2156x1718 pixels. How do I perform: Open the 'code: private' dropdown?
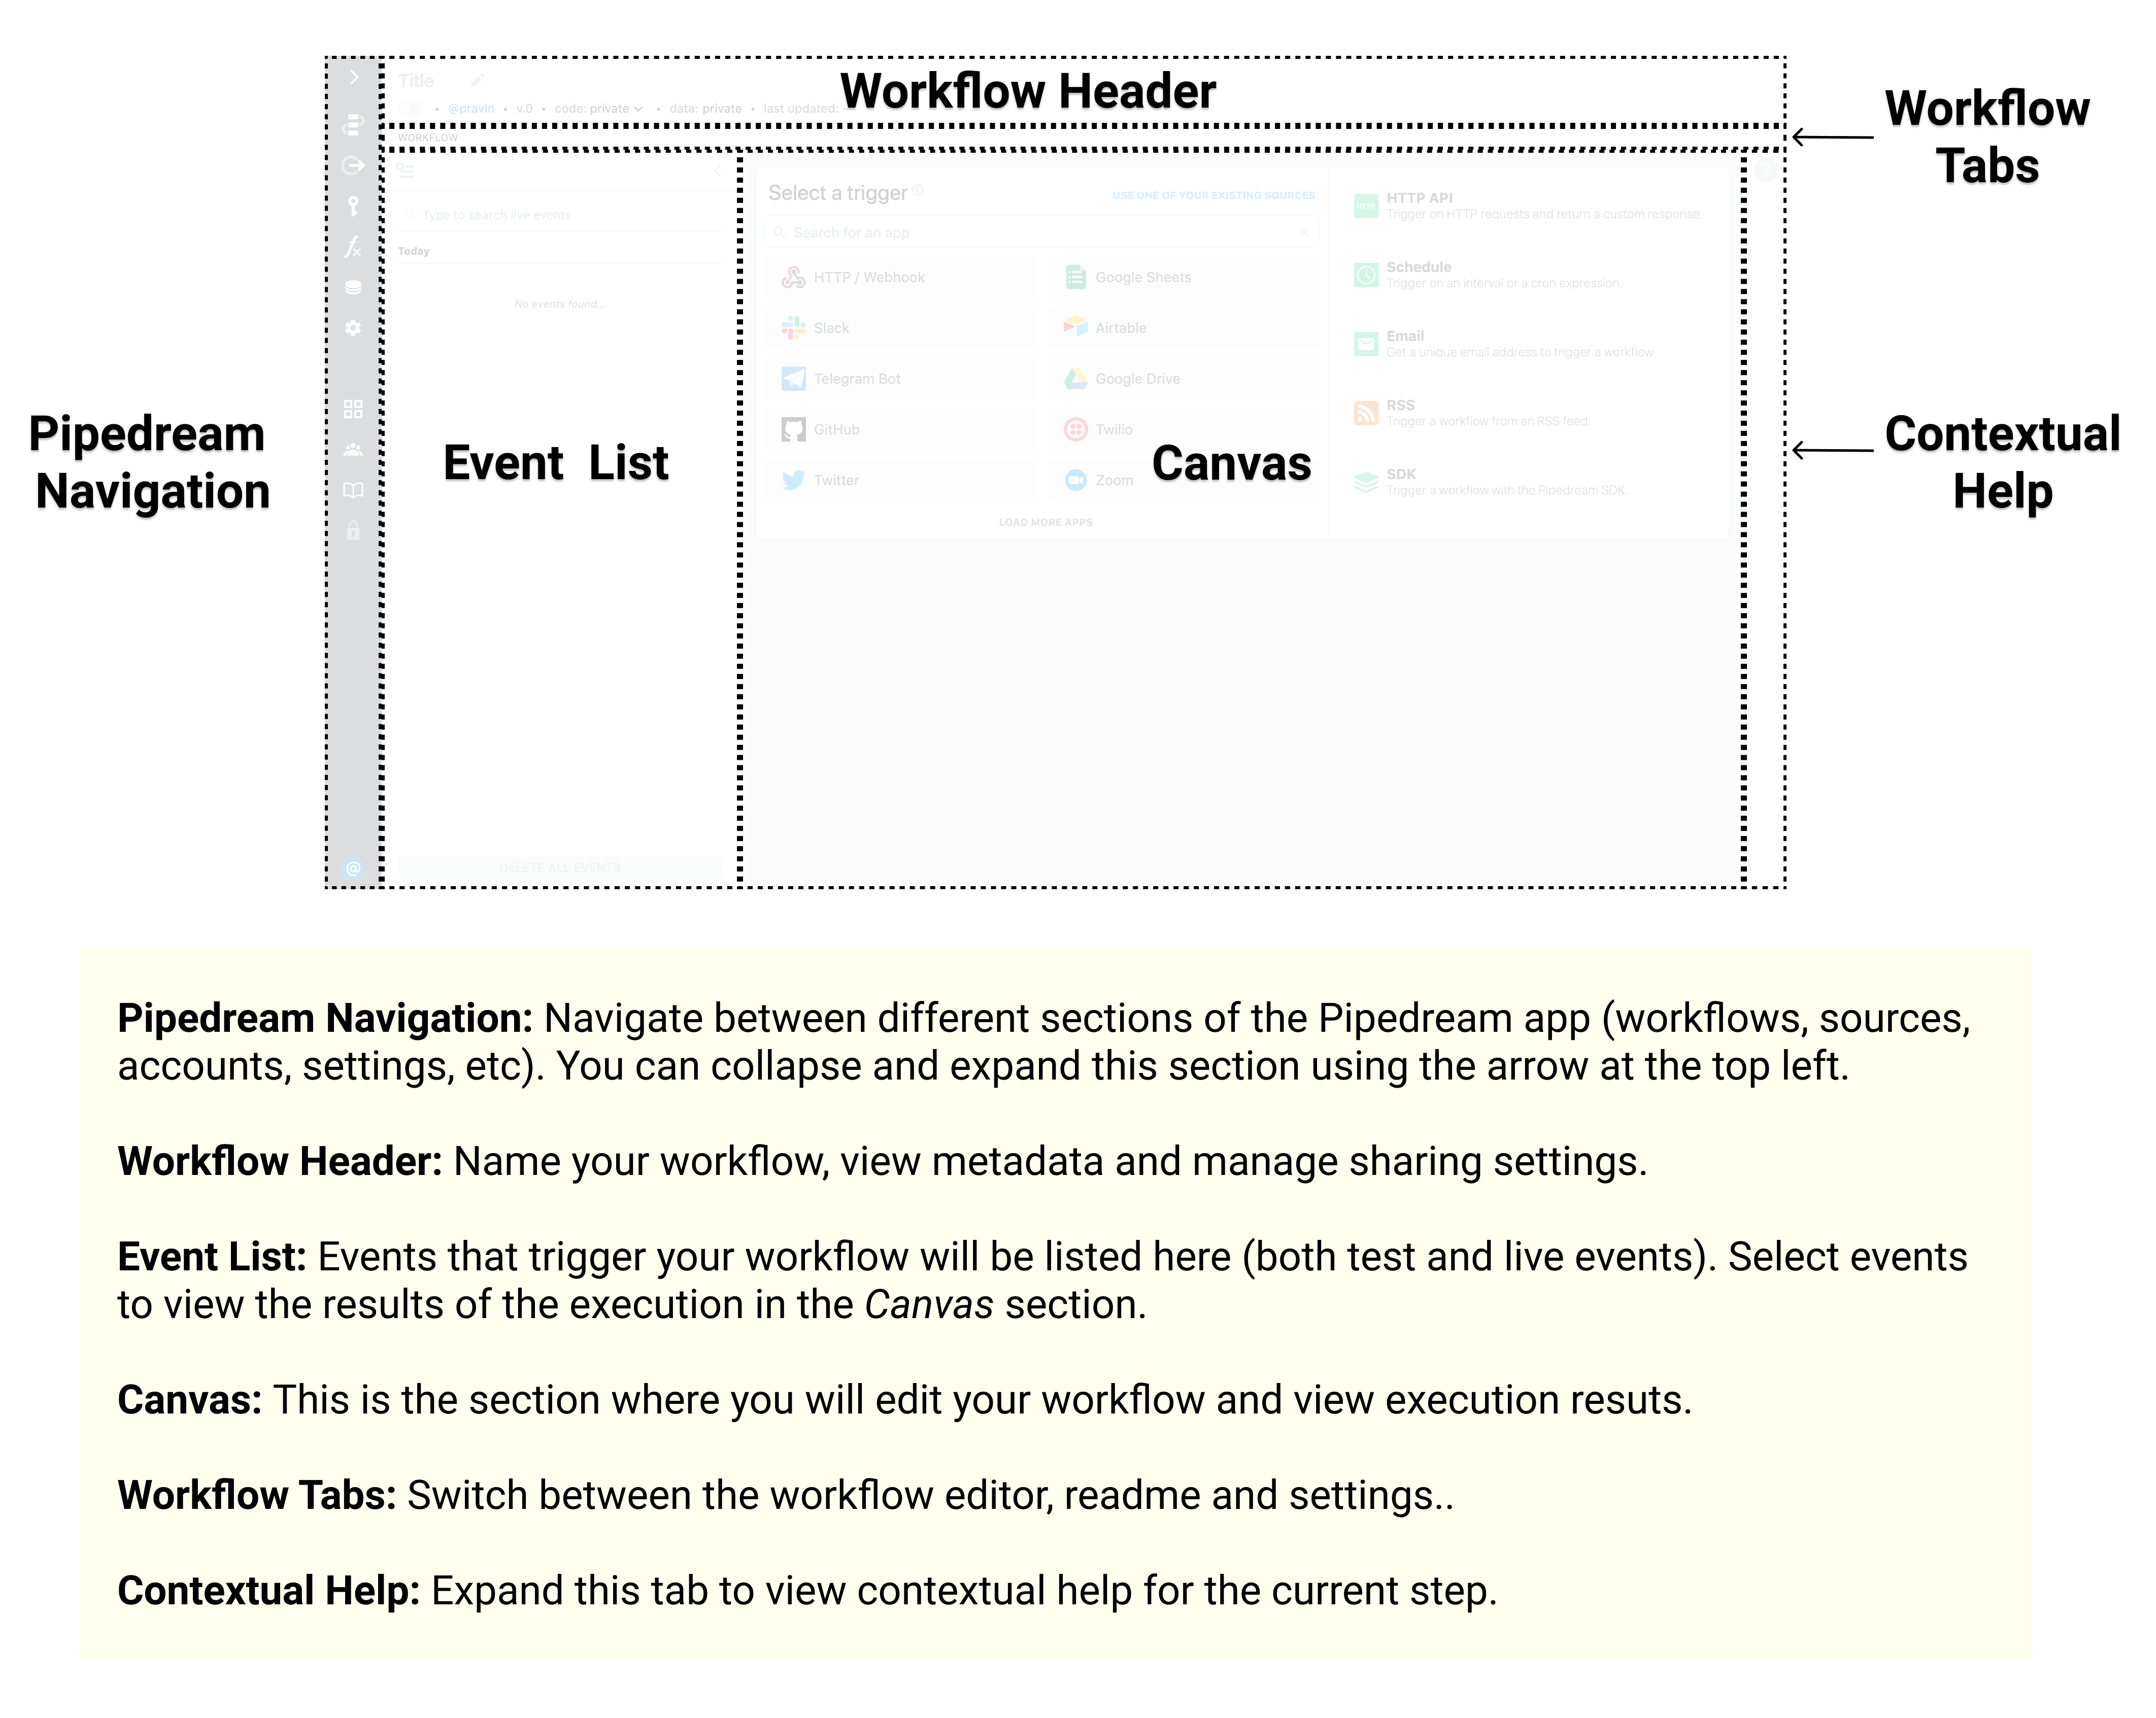coord(598,108)
